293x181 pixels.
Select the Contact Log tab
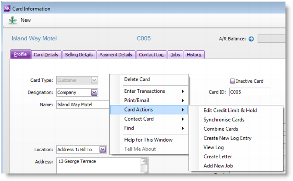point(151,55)
